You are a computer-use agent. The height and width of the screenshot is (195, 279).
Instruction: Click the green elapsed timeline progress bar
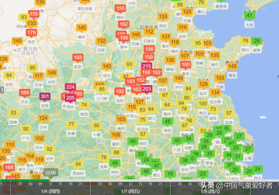(25, 181)
